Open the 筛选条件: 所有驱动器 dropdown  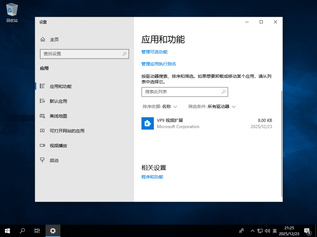point(212,107)
